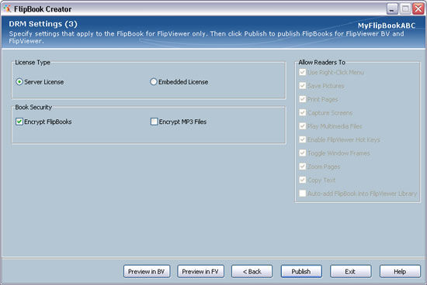Click the MyFlipBookABC project name text
The width and height of the screenshot is (427, 285).
387,26
